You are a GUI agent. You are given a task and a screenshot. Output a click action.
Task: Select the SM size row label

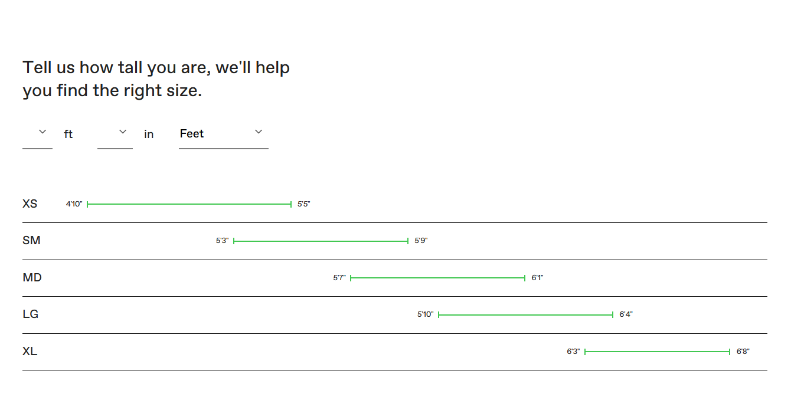tap(31, 241)
